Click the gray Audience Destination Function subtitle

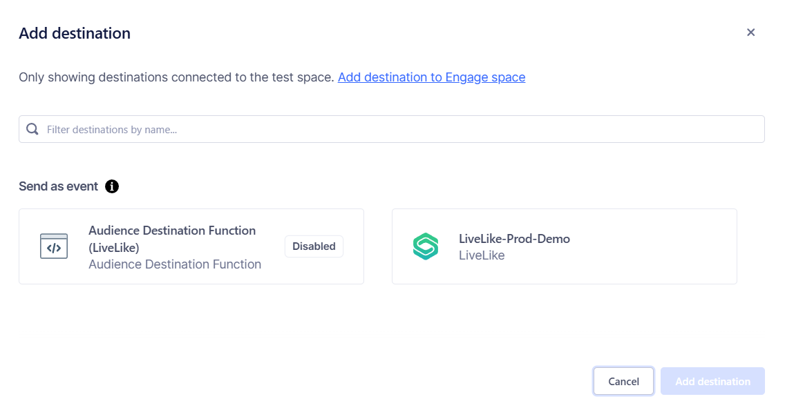click(175, 264)
